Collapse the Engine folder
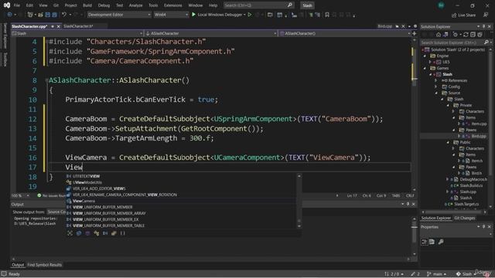Image resolution: width=495 pixels, height=278 pixels. (425, 56)
